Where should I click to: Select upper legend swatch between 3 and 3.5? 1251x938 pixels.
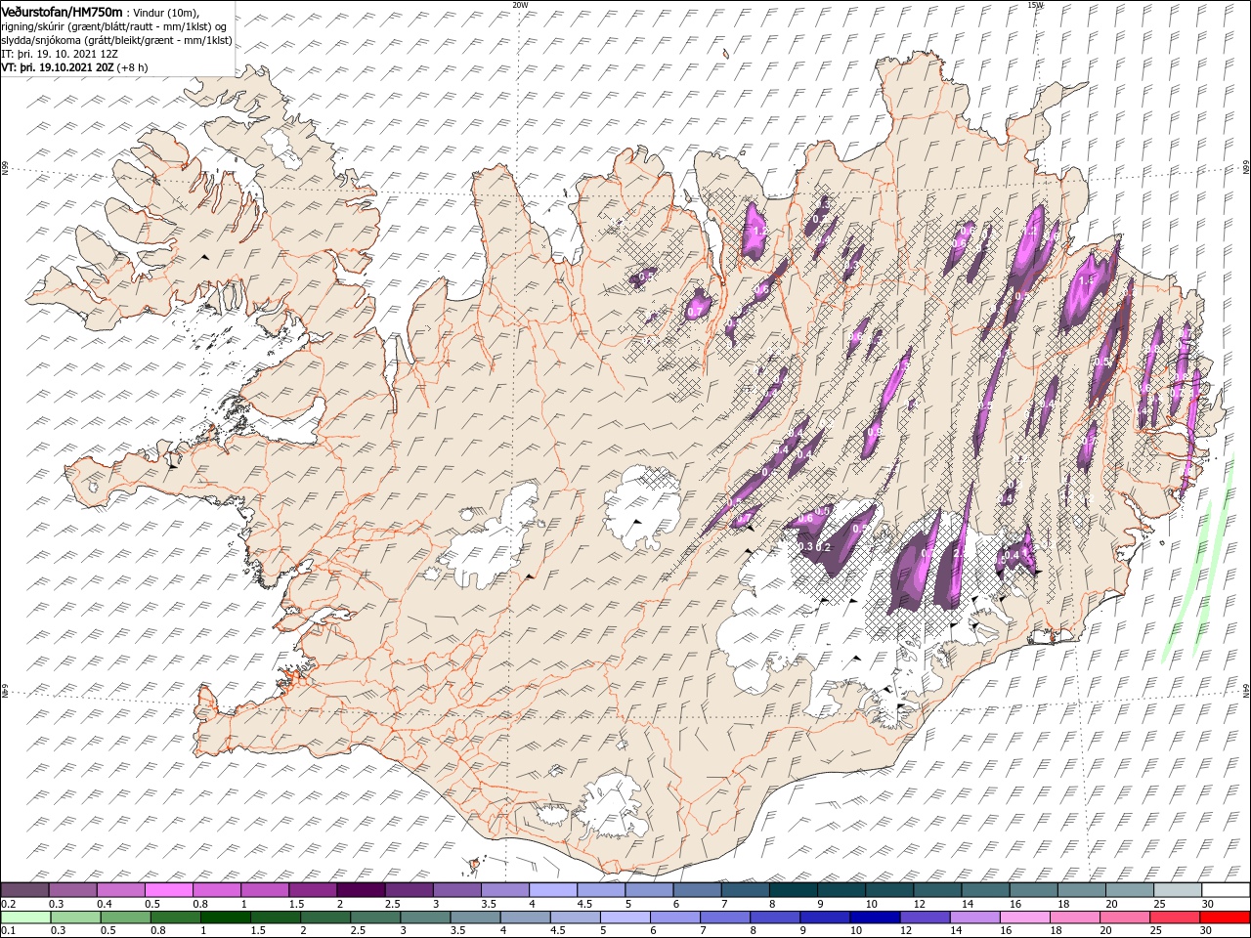click(456, 890)
